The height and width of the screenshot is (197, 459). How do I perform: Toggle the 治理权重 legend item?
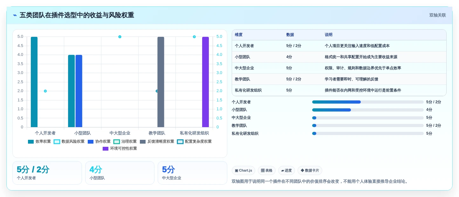[125, 142]
